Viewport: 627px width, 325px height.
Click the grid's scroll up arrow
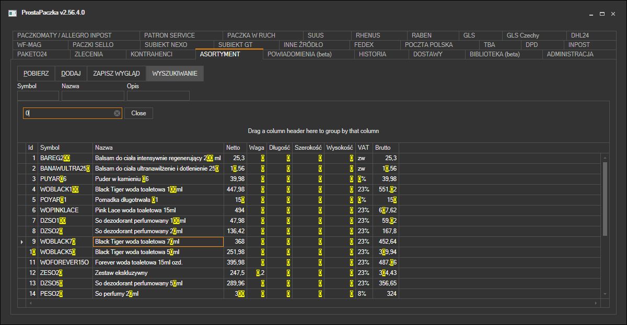pyautogui.click(x=605, y=157)
